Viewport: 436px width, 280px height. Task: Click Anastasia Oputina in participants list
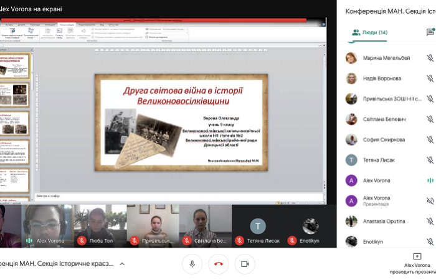(x=384, y=221)
